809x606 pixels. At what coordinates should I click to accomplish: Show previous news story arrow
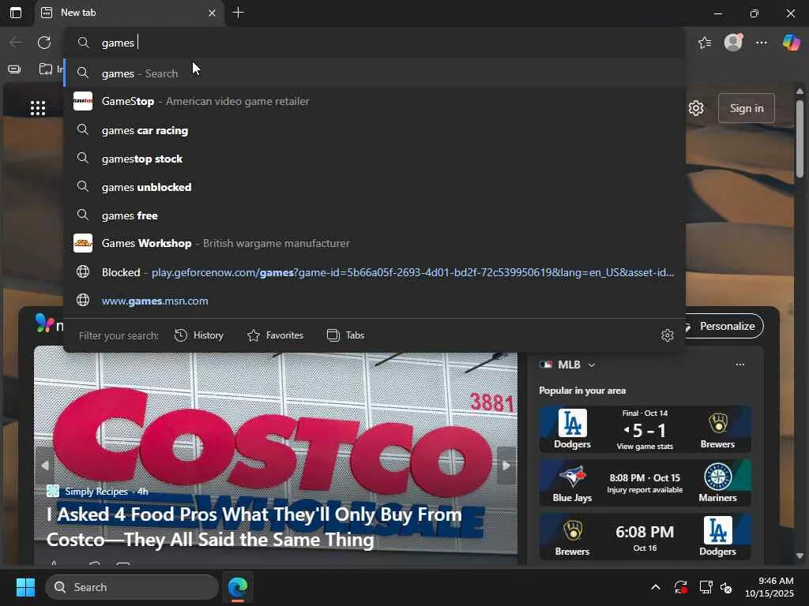pyautogui.click(x=45, y=466)
